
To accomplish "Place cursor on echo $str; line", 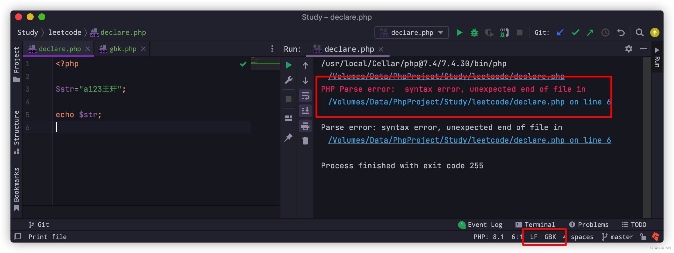I will pyautogui.click(x=79, y=115).
